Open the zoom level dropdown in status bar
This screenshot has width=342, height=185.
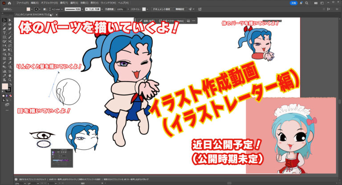tap(25, 184)
